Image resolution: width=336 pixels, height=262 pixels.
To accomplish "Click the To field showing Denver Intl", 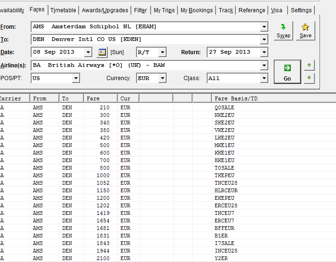I will pyautogui.click(x=146, y=40).
